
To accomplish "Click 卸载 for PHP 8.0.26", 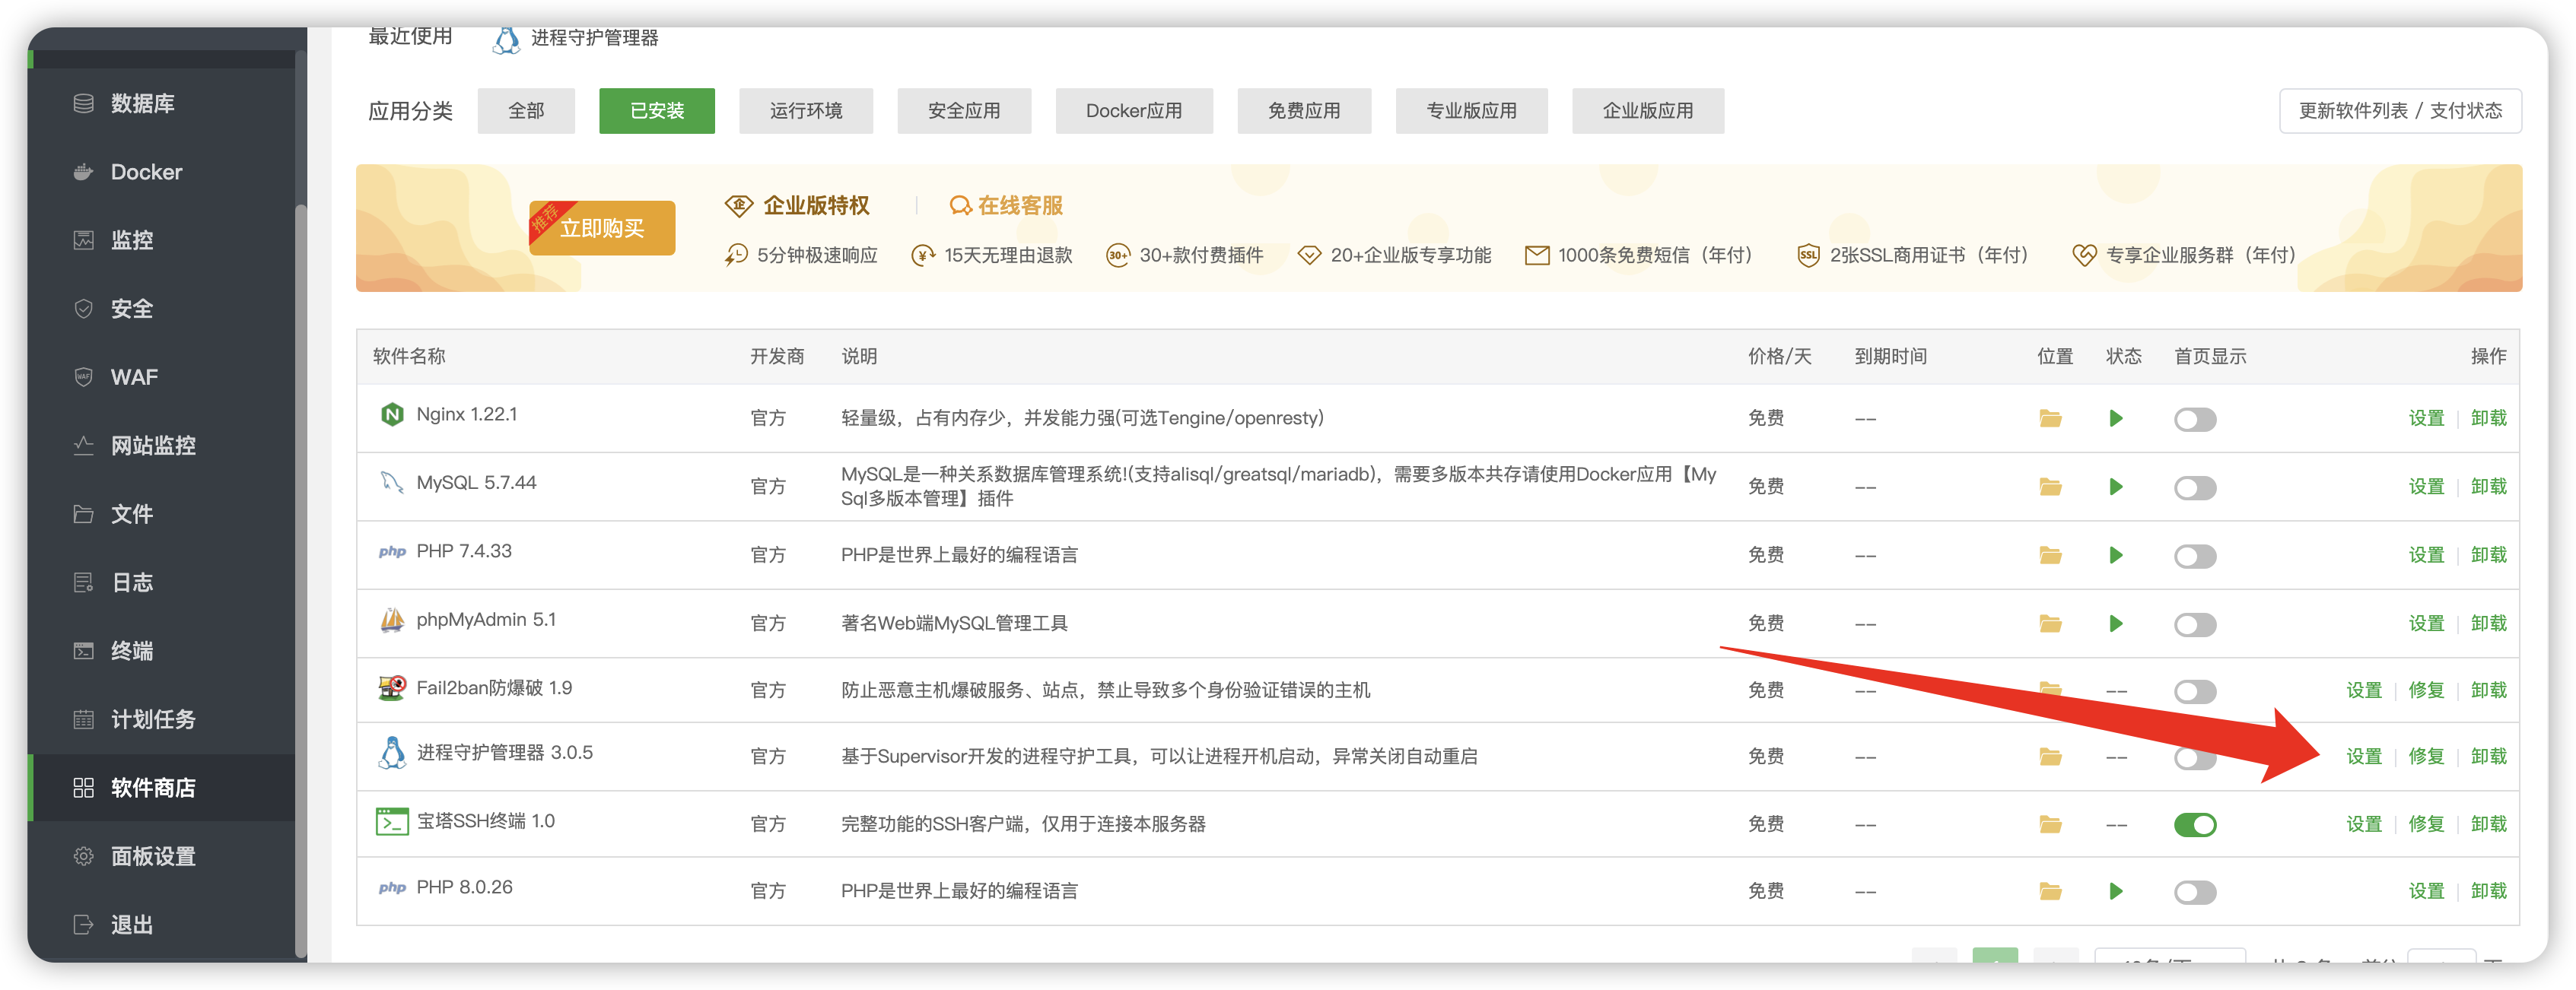I will [2488, 892].
